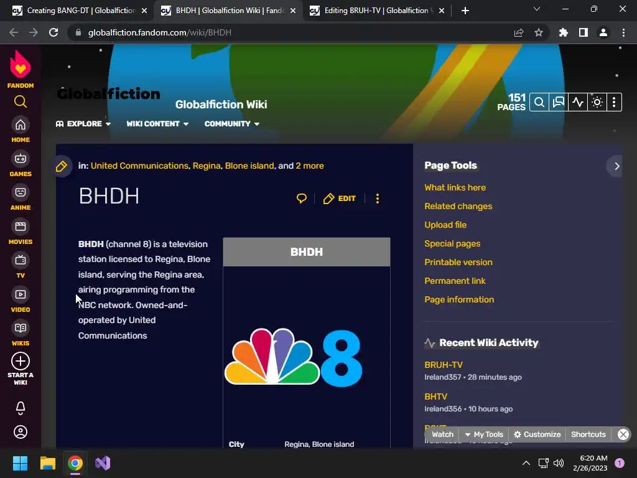Open Blone island category link
This screenshot has height=478, width=637.
tap(249, 166)
